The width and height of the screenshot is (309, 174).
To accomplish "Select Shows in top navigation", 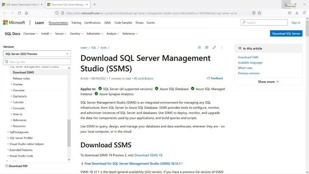I will click(140, 23).
